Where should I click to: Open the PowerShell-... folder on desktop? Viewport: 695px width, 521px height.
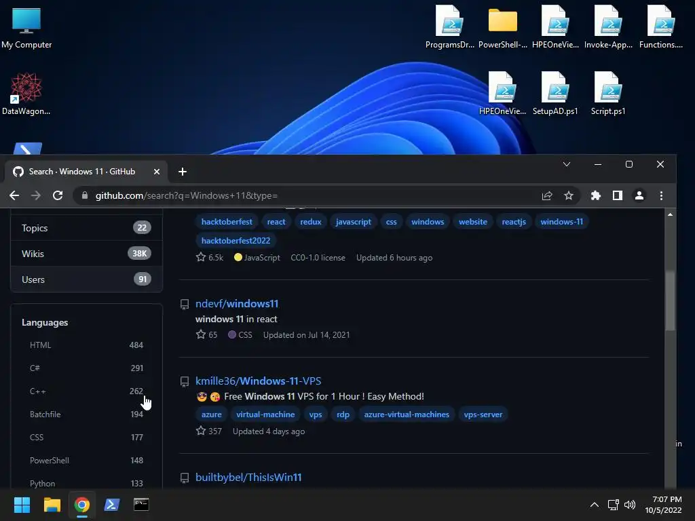tap(503, 27)
